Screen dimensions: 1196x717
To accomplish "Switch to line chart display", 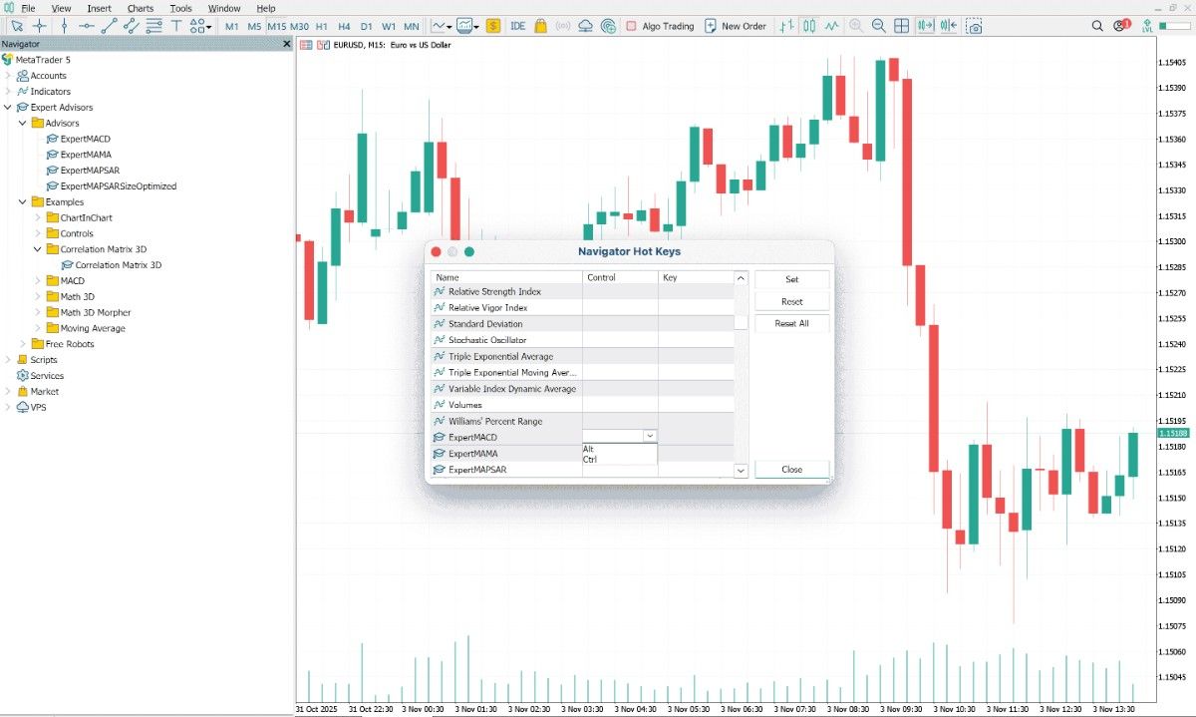I will coord(832,26).
